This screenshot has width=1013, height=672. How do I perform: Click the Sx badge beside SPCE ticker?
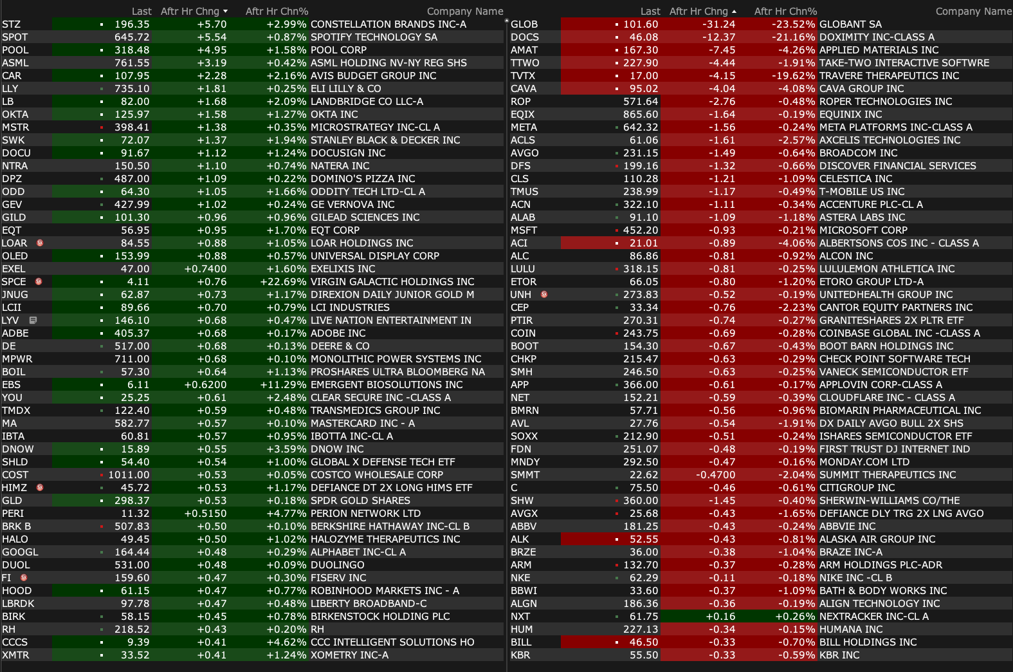point(39,282)
